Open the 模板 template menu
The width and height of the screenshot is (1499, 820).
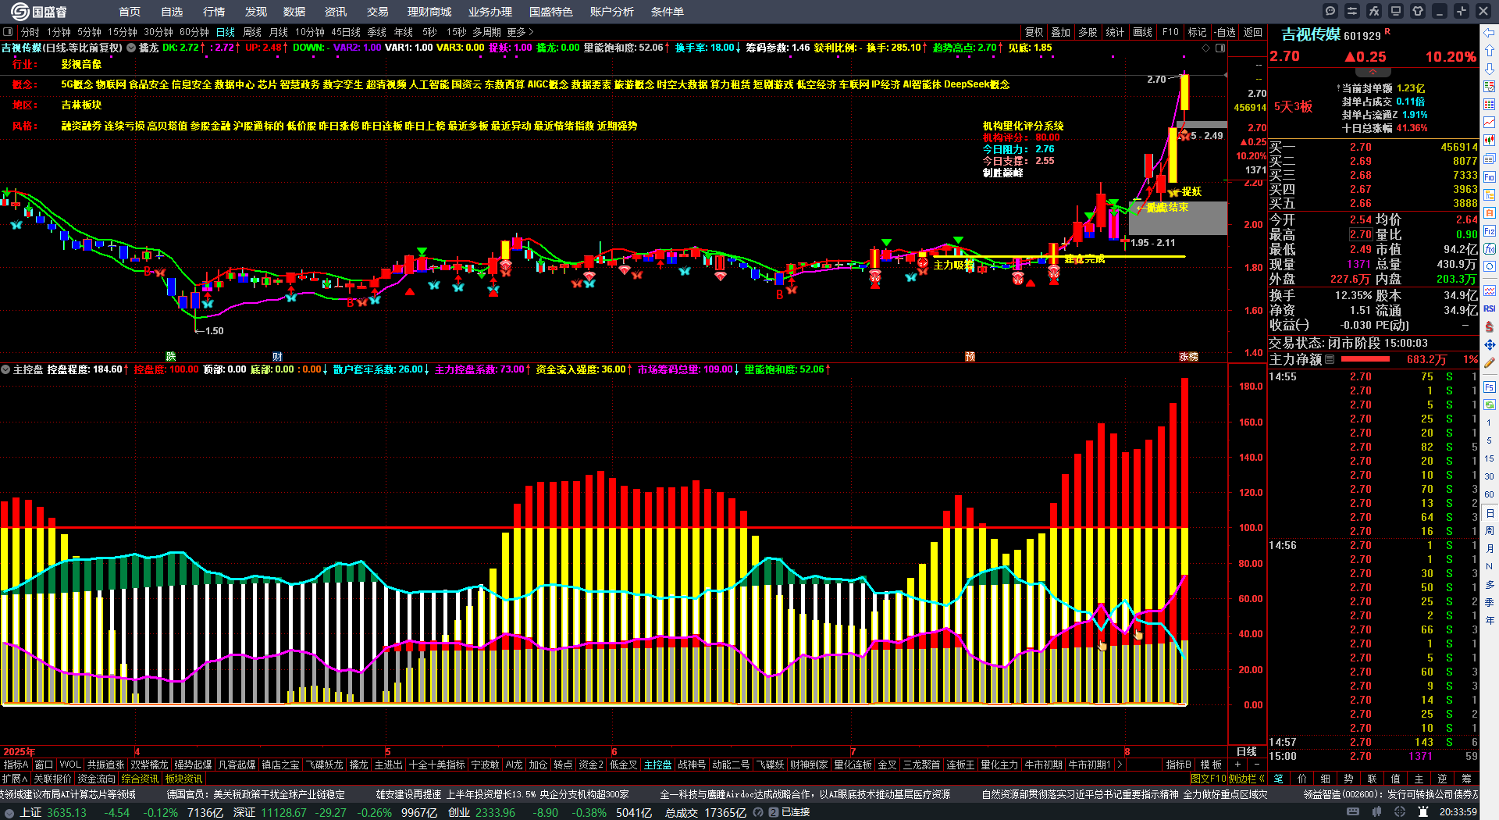[1211, 765]
